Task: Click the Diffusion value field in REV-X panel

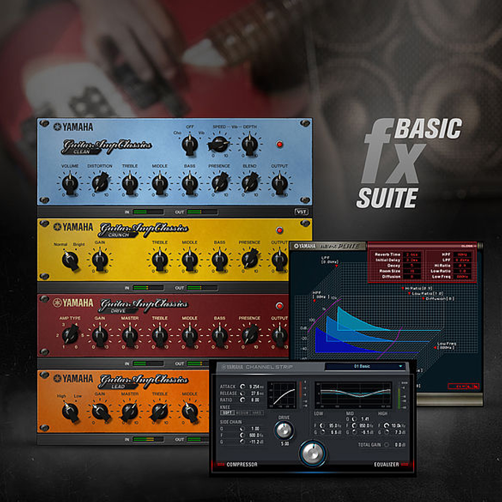Action: (x=412, y=276)
